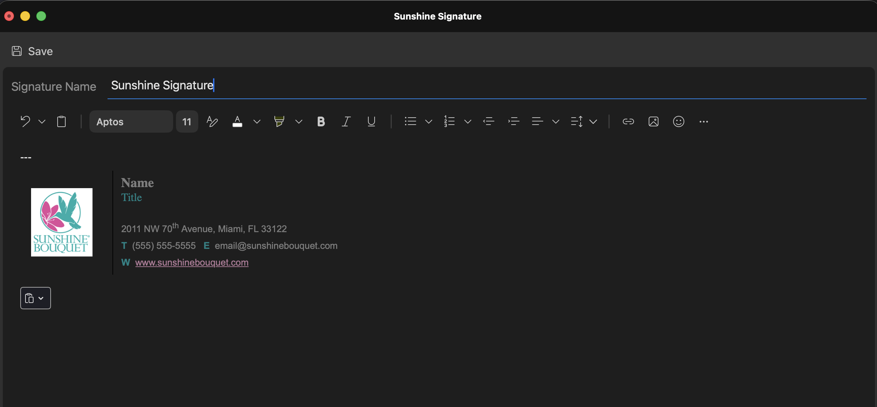Screen dimensions: 877x407
Task: Open the emoji picker icon
Action: tap(678, 121)
